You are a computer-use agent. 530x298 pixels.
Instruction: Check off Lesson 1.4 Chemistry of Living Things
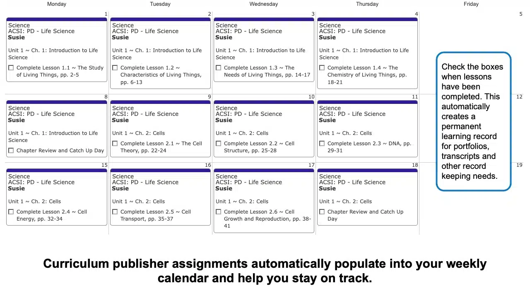(x=322, y=68)
